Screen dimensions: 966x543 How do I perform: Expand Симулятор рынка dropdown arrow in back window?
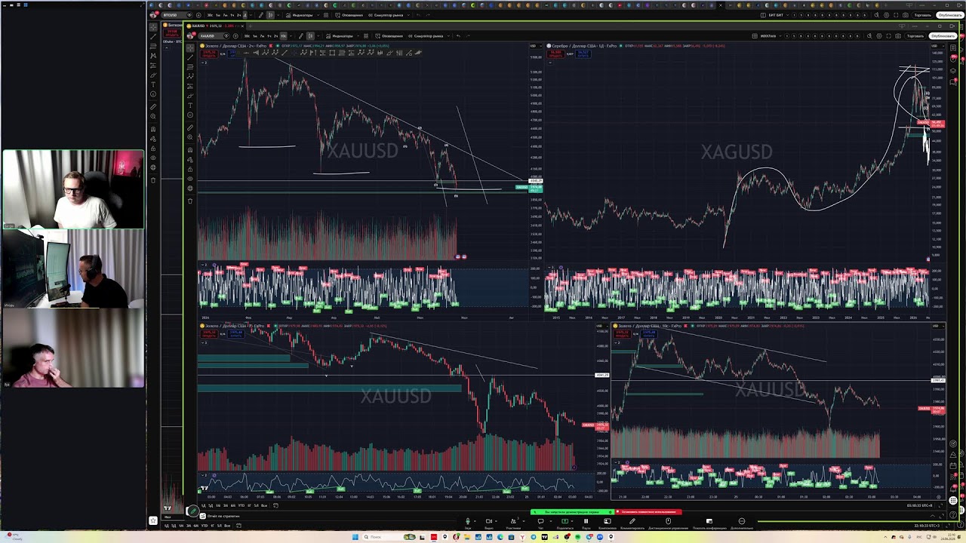coord(408,15)
